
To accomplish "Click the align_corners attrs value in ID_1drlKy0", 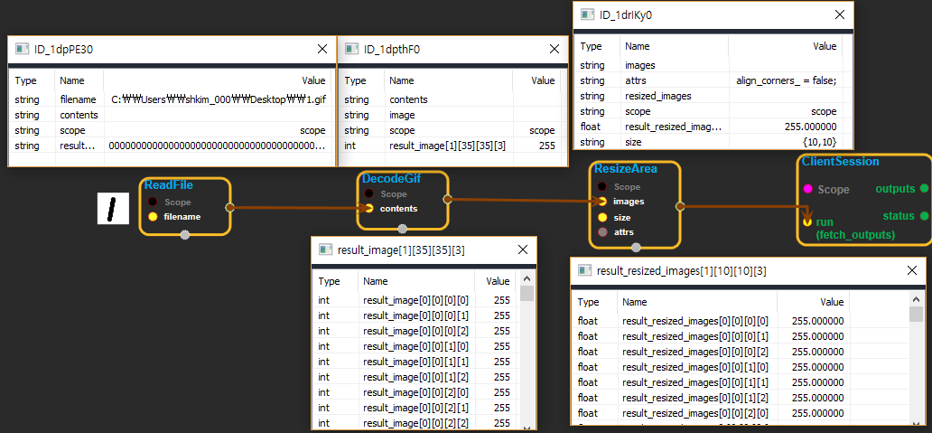I will click(786, 80).
